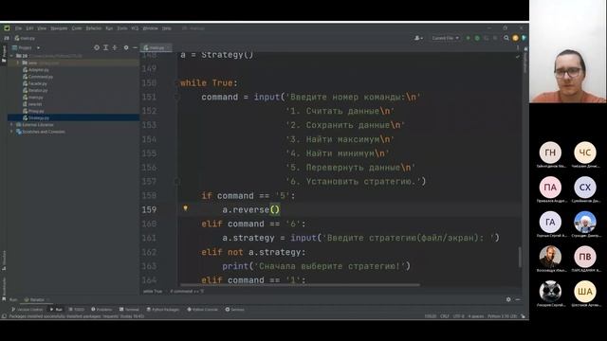This screenshot has height=341, width=607.
Task: Open the Refactor menu
Action: click(93, 28)
